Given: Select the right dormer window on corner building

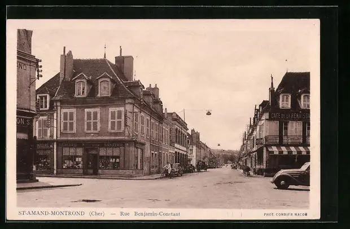Looking at the screenshot, I should click(x=104, y=87).
